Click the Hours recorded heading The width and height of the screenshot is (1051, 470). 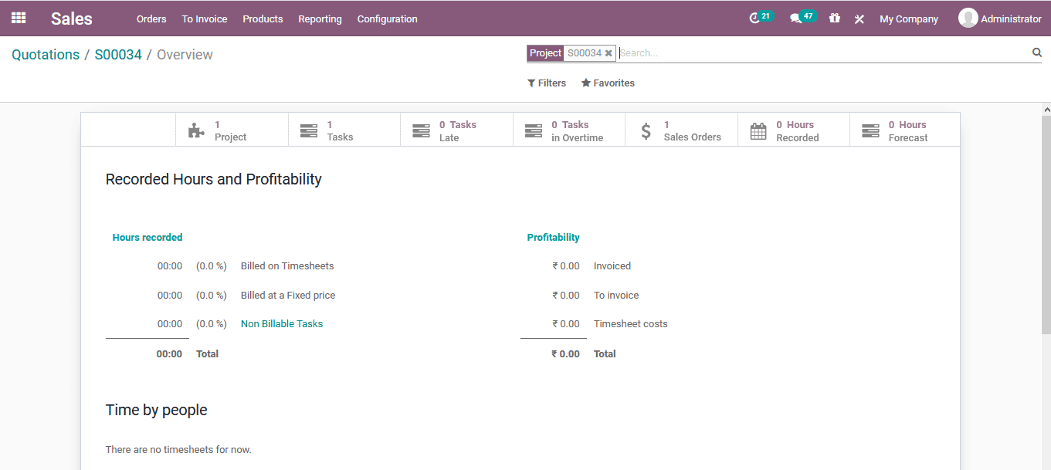147,237
